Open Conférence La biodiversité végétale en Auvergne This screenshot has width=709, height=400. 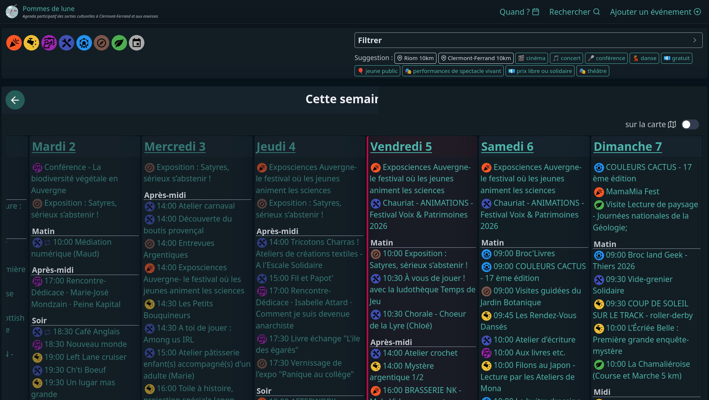(x=75, y=179)
